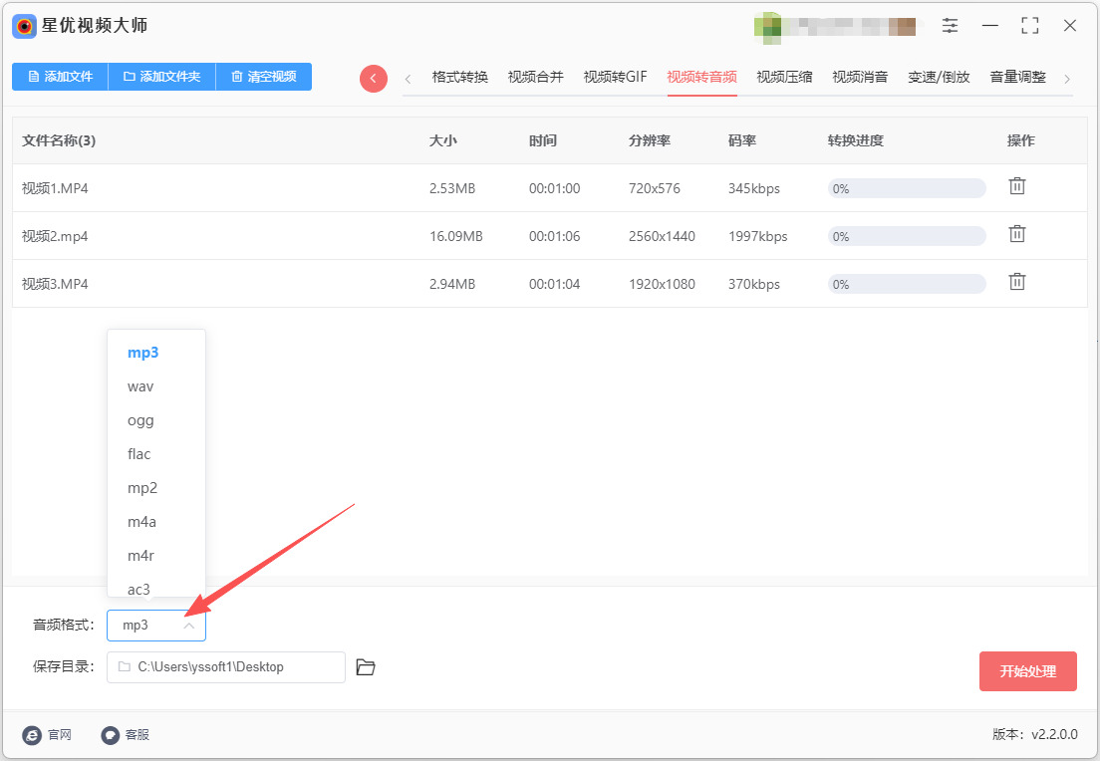Screen dimensions: 1100x761
Task: Switch to 格式转换 tab
Action: click(x=459, y=77)
